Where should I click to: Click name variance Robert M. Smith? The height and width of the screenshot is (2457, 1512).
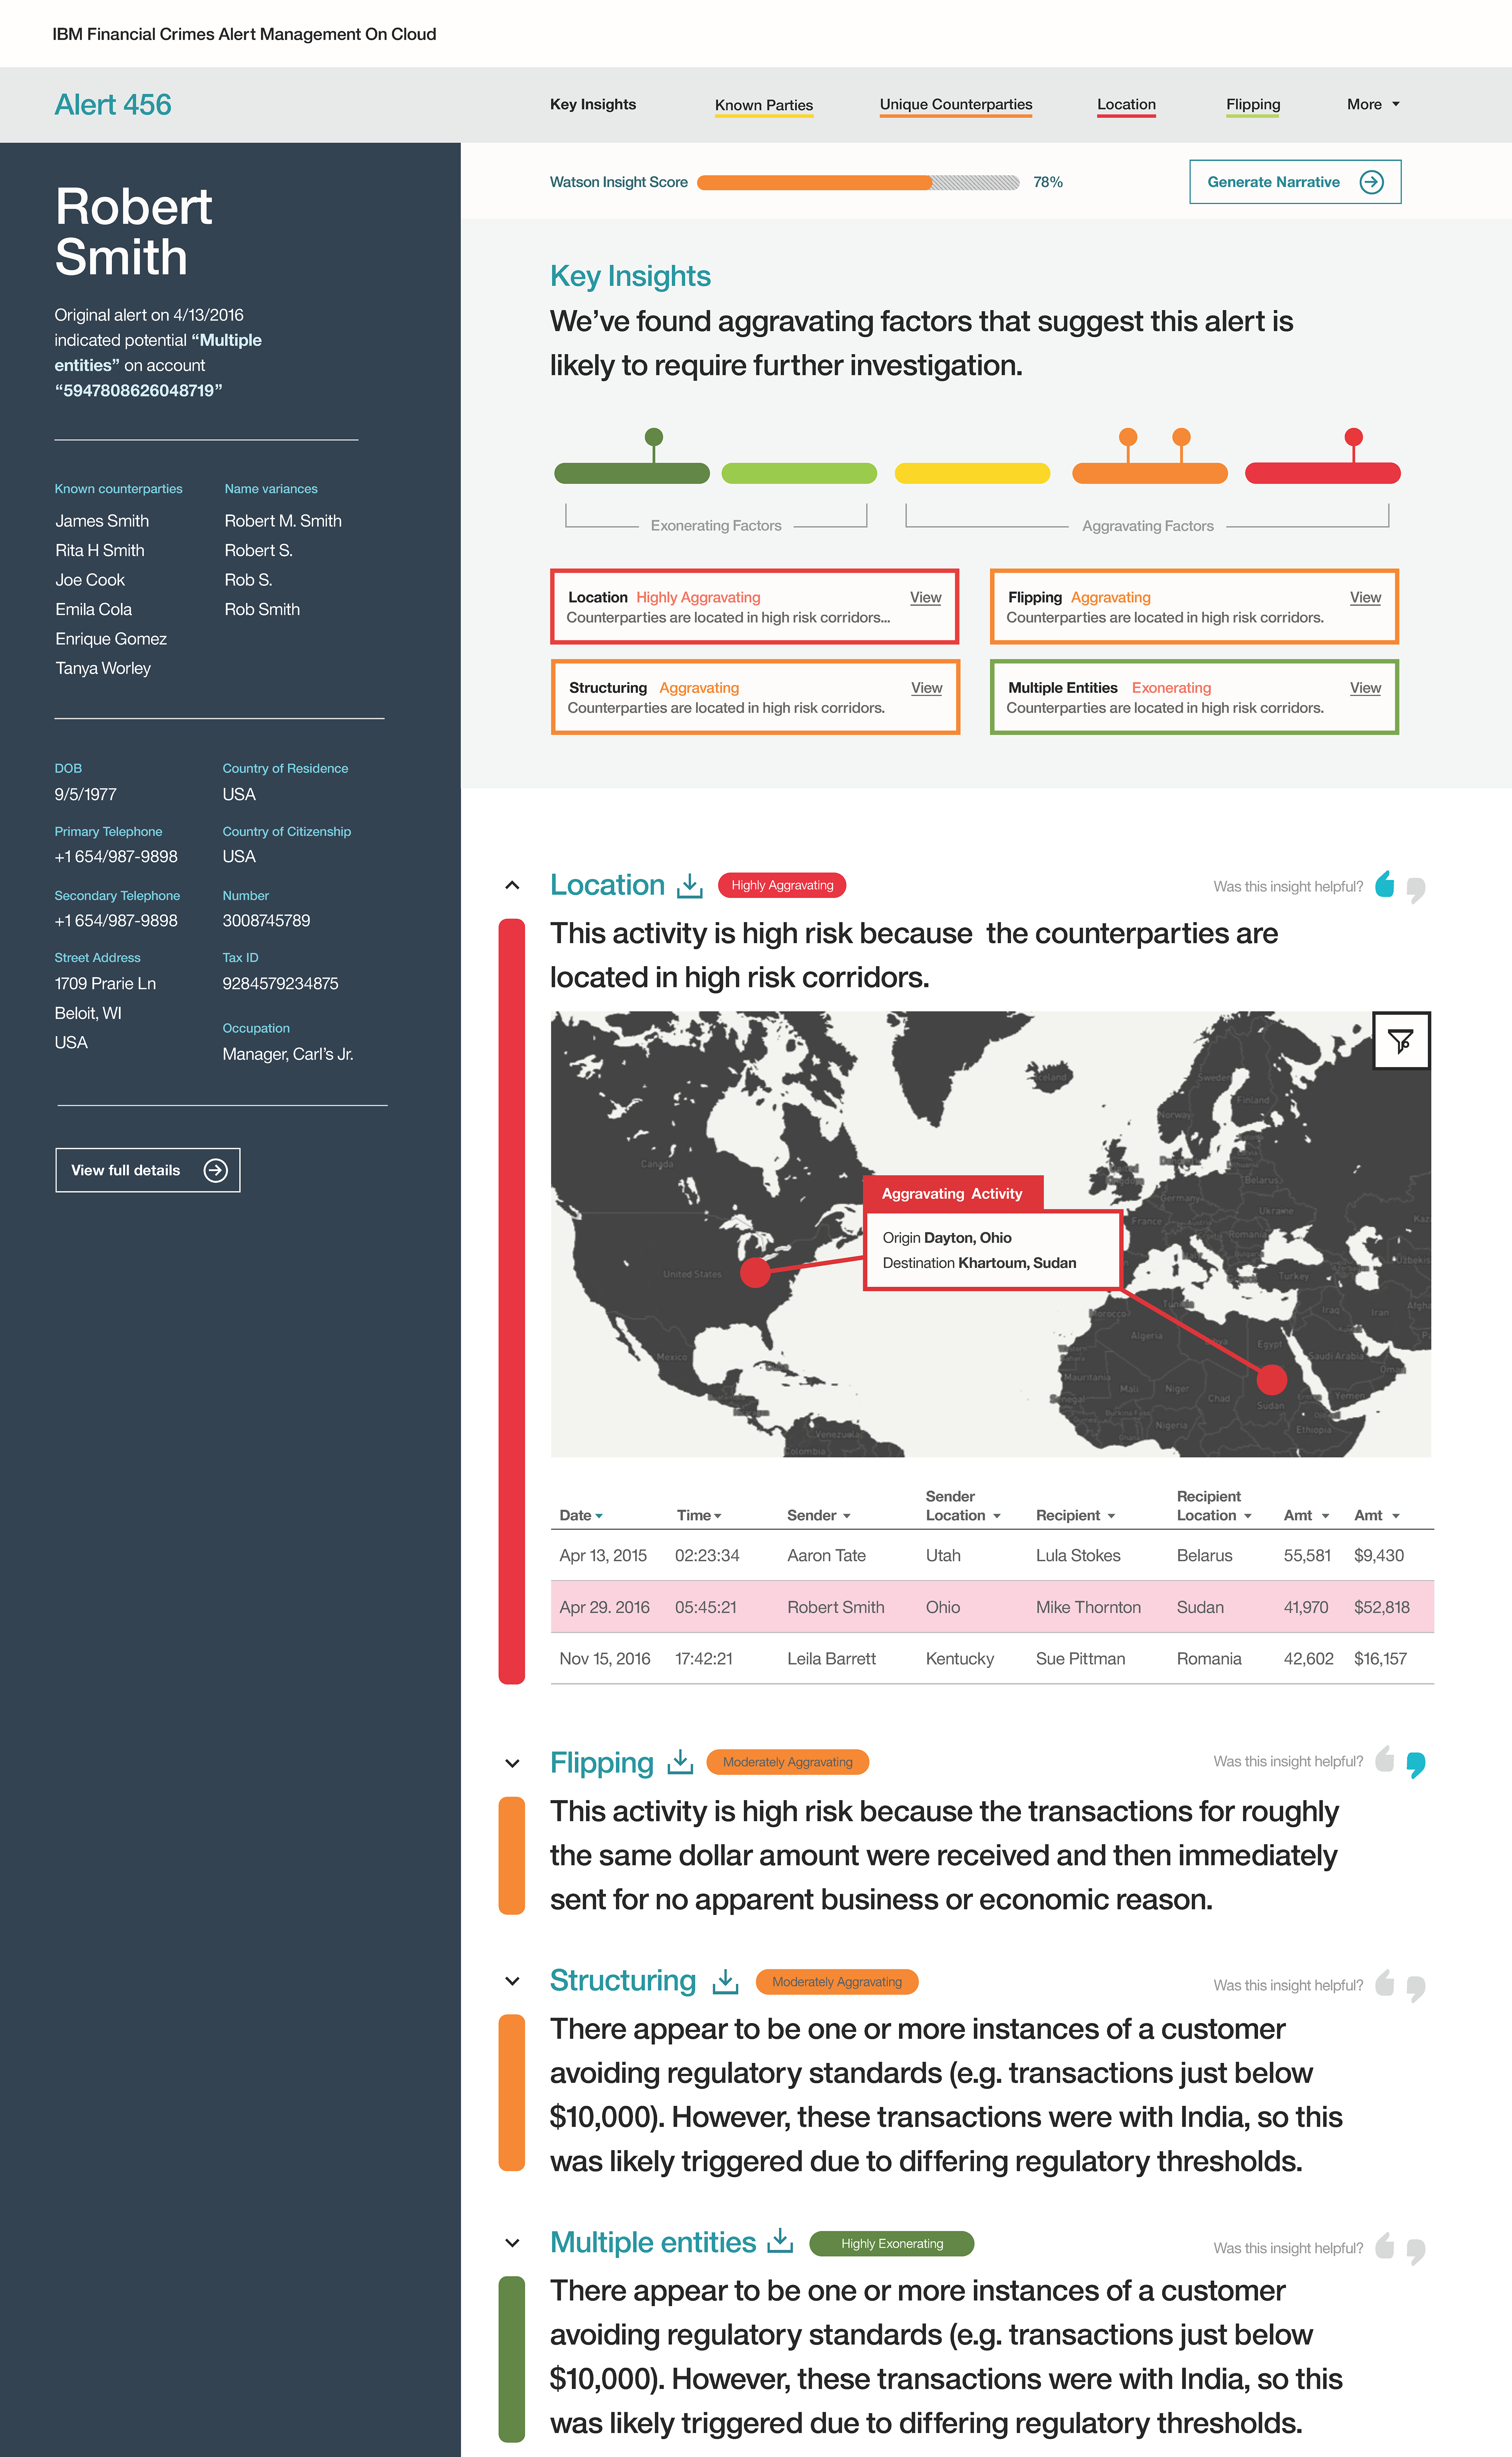(283, 521)
